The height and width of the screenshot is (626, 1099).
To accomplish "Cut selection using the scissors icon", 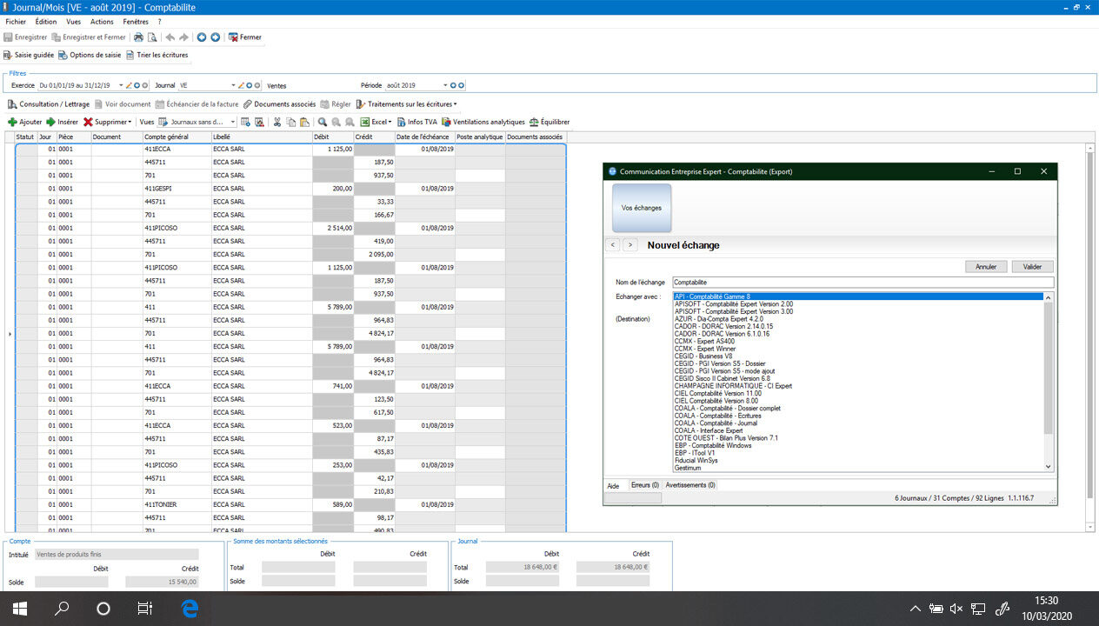I will [276, 122].
